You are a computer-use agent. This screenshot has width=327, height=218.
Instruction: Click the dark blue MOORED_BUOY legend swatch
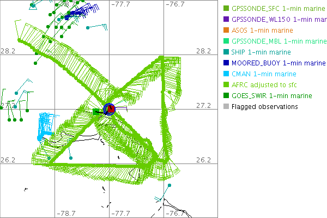pyautogui.click(x=226, y=63)
